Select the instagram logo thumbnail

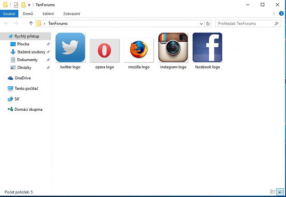173,47
